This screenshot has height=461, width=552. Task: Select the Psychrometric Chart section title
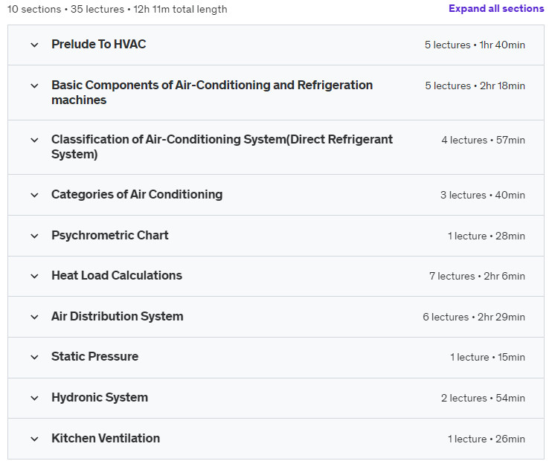tap(110, 235)
